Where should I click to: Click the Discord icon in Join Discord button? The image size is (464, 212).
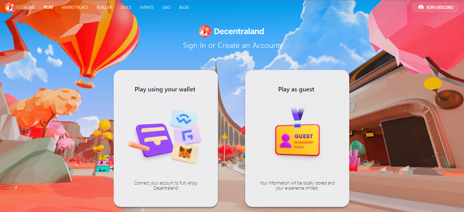click(x=421, y=7)
